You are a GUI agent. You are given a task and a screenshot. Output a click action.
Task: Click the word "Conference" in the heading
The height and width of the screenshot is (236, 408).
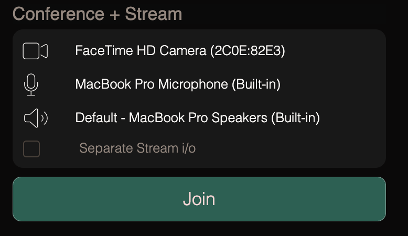[x=58, y=14]
